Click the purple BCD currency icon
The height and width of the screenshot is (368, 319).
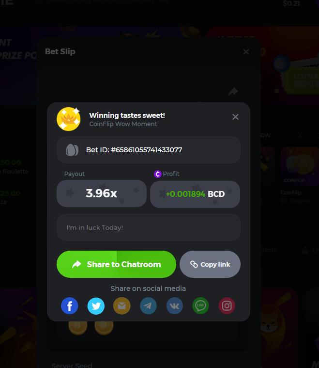coord(157,174)
